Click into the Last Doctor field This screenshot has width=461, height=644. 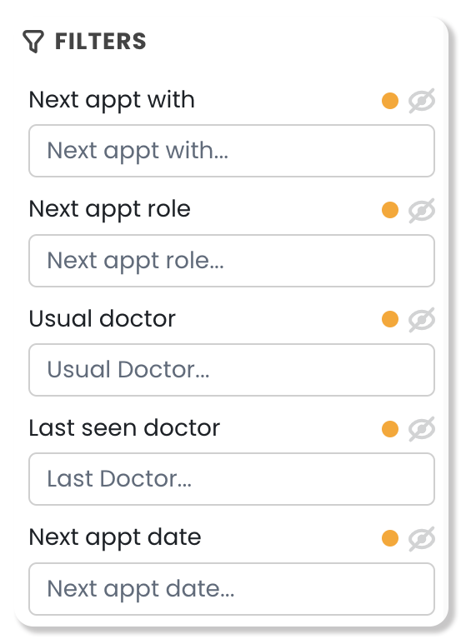tap(232, 479)
